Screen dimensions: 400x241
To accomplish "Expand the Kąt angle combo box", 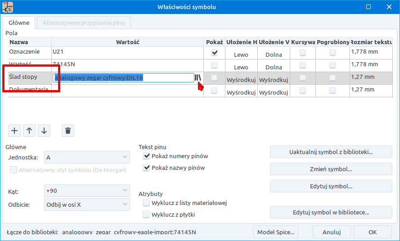I will pos(87,191).
